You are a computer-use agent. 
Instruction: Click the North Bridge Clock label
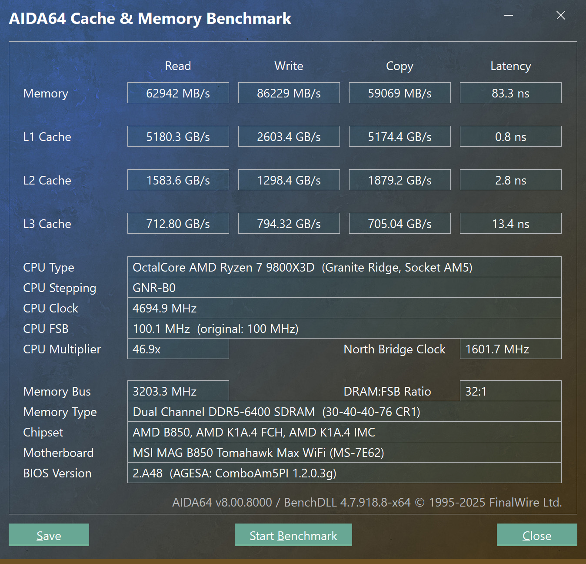[395, 349]
